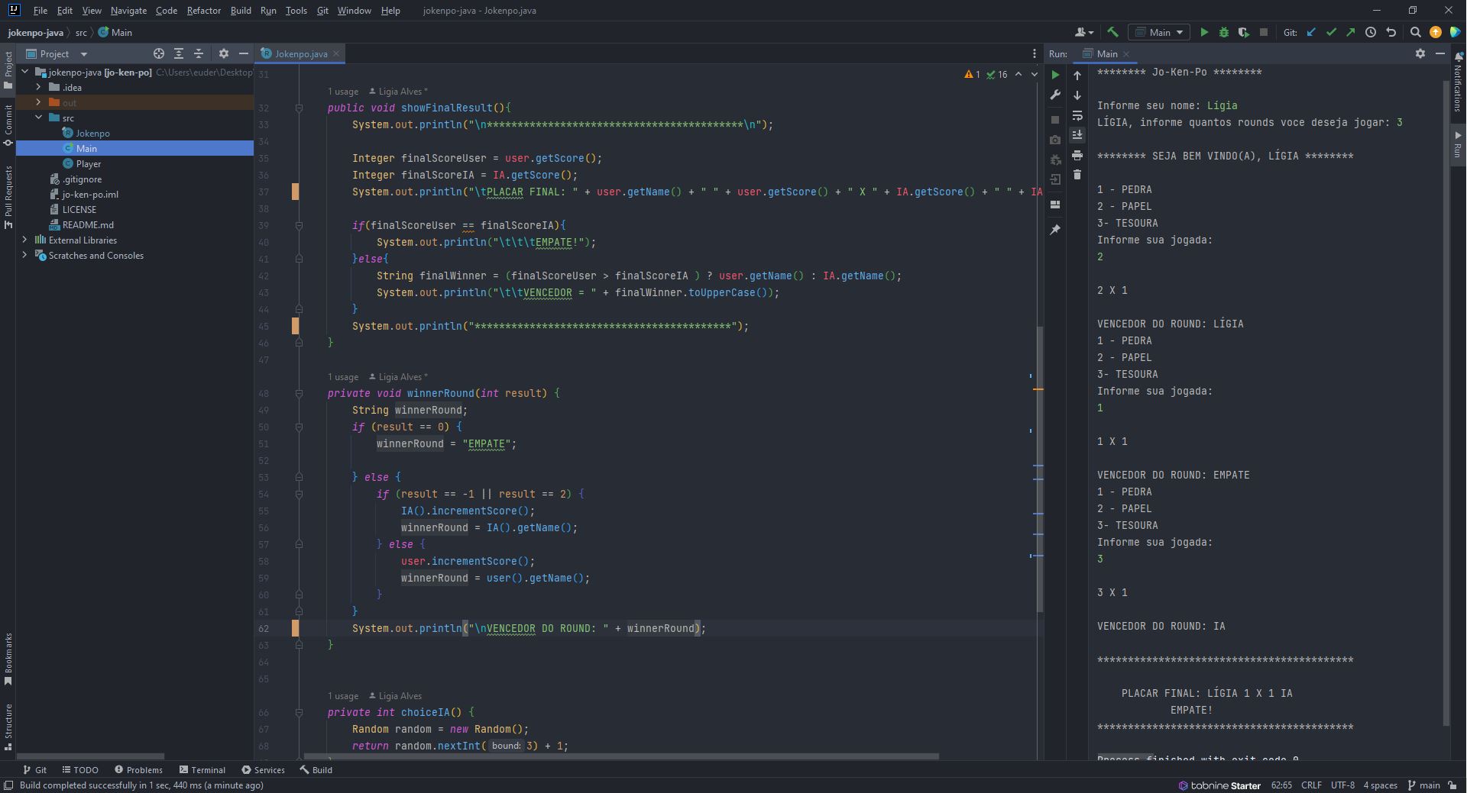Build the project using the hammer icon
The image size is (1467, 793).
click(1113, 32)
